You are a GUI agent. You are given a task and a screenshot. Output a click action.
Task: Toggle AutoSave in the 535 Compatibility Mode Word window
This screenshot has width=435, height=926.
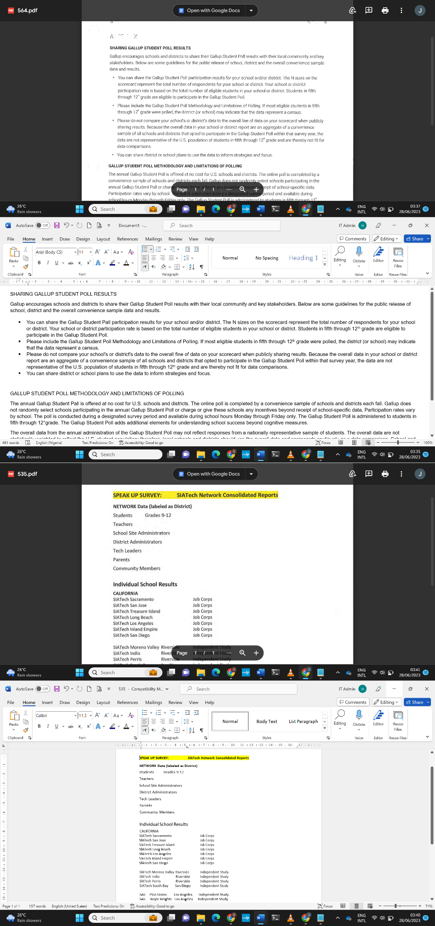click(x=43, y=689)
